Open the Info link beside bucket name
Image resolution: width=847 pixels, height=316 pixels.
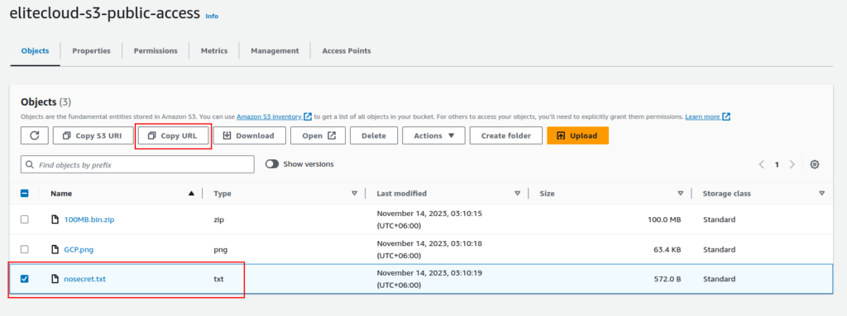212,17
